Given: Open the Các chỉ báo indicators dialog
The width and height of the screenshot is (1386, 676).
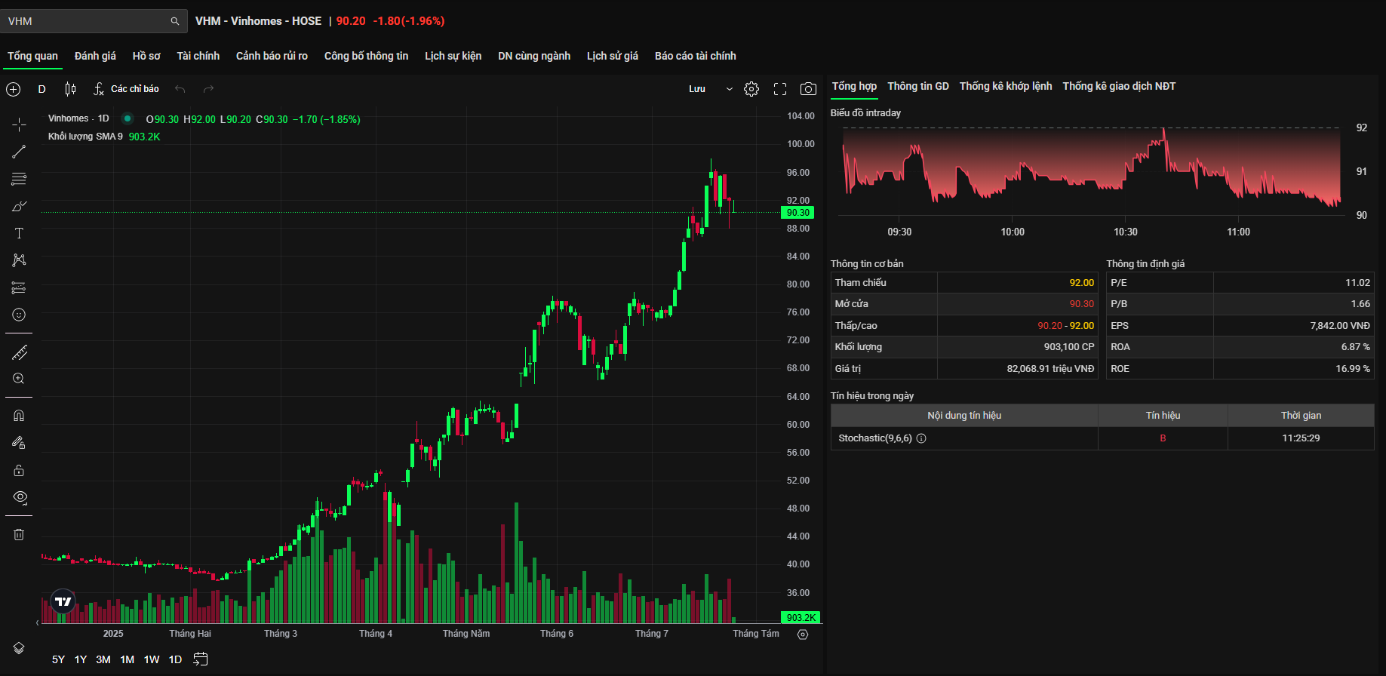Looking at the screenshot, I should pos(126,89).
